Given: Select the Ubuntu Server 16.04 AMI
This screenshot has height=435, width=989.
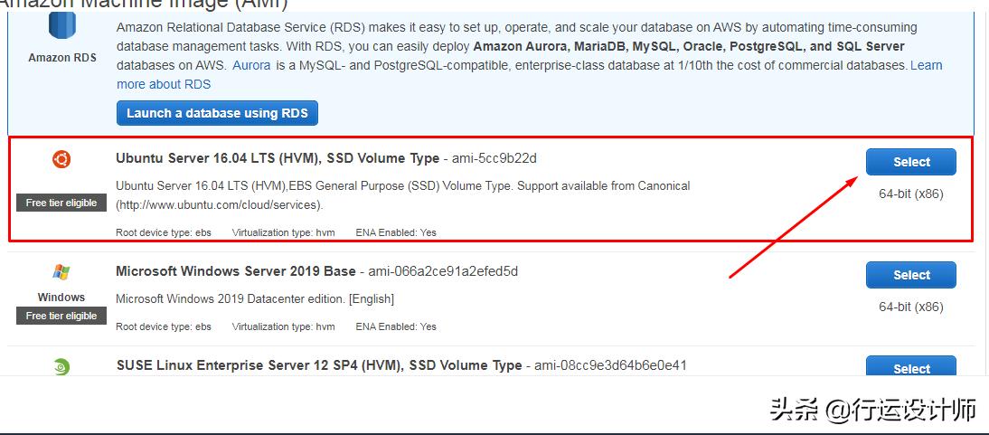Looking at the screenshot, I should pyautogui.click(x=910, y=162).
